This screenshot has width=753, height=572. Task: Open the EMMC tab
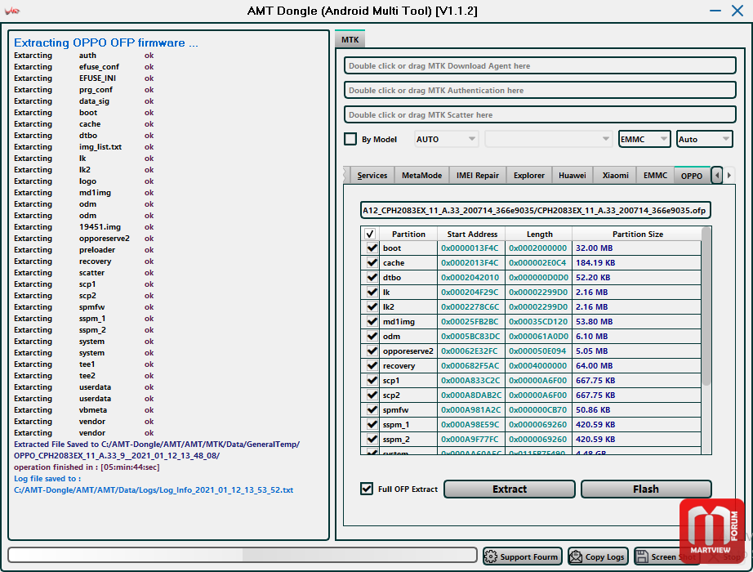coord(655,176)
